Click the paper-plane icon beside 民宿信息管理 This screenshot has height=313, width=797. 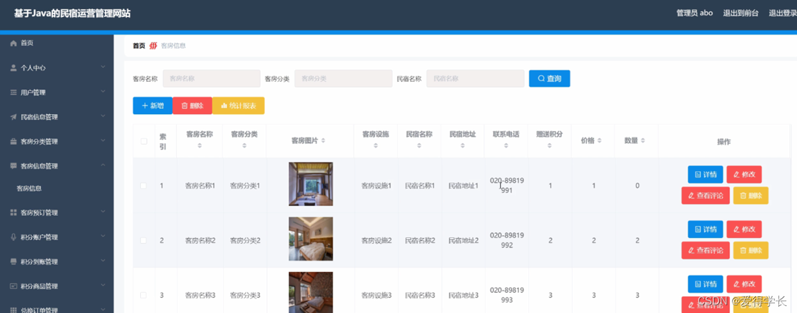point(14,117)
